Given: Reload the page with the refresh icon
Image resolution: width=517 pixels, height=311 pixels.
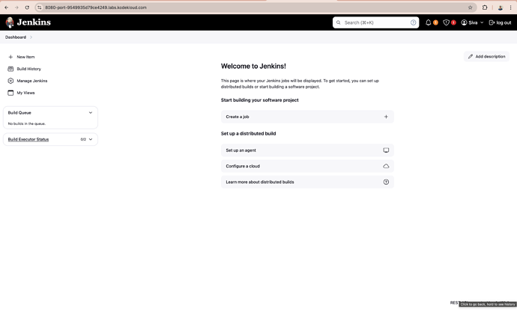Looking at the screenshot, I should (x=27, y=7).
